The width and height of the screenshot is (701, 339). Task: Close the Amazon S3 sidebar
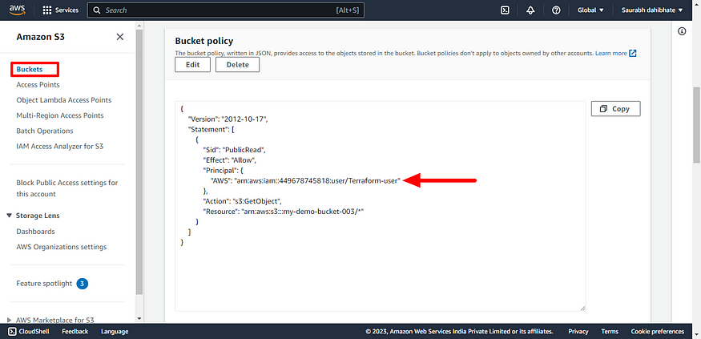pos(120,37)
